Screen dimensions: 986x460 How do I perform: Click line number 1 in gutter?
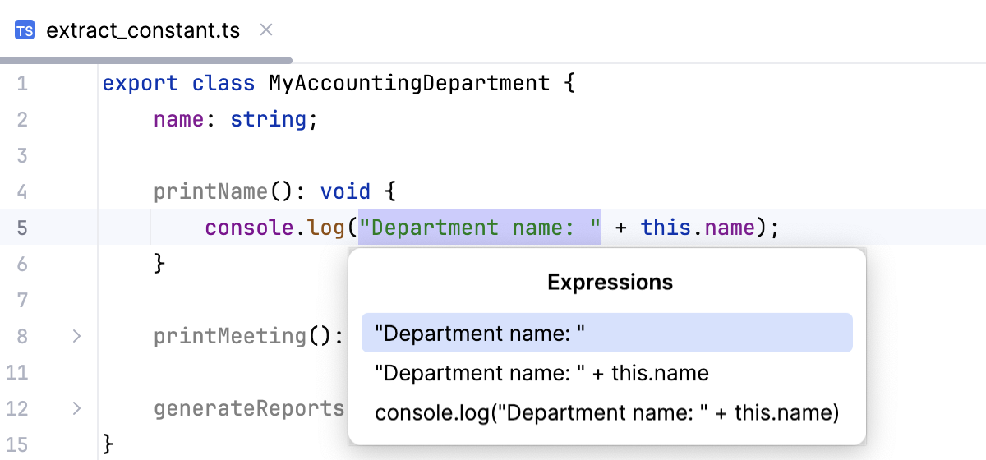[x=21, y=84]
